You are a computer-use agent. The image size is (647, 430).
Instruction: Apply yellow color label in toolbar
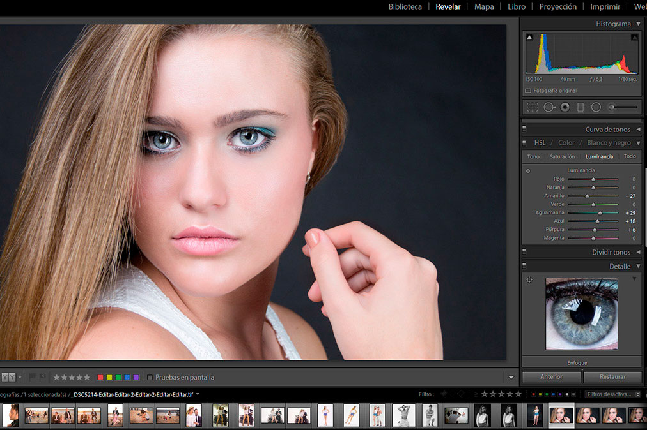[109, 377]
